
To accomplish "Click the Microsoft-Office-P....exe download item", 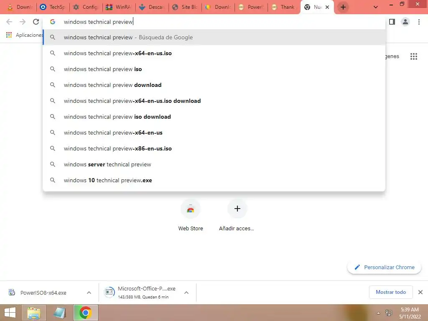I will coord(141,293).
